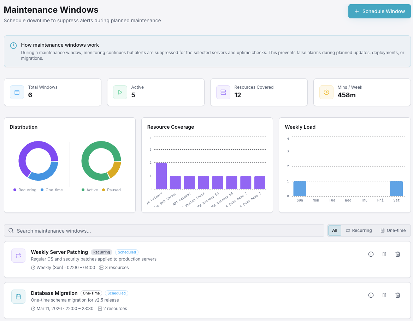Pause the Weekly Server Patching window
This screenshot has height=321, width=413.
pos(384,254)
